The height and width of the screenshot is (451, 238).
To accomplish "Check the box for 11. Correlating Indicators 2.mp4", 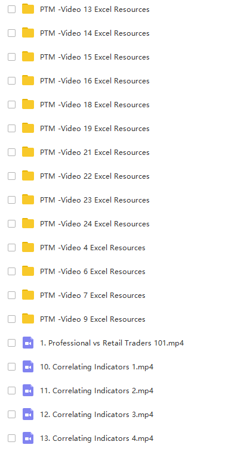I will tap(11, 391).
